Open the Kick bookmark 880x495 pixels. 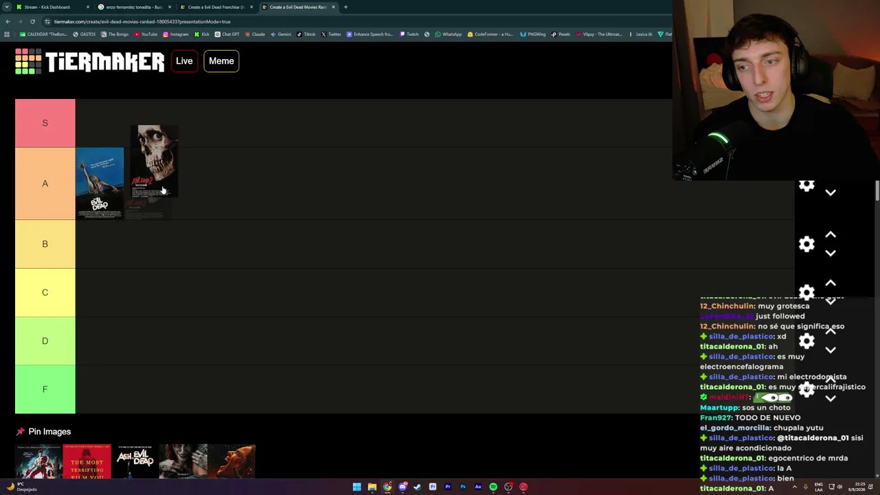(x=202, y=34)
